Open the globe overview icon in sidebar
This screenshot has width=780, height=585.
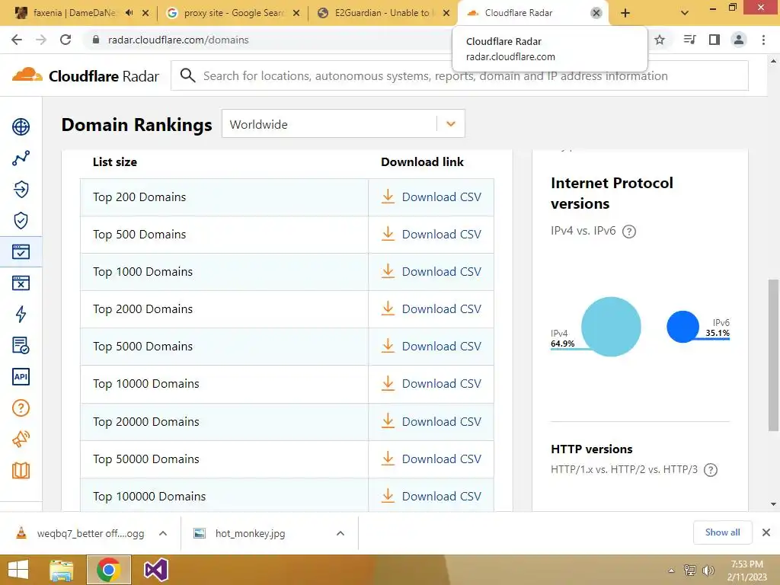tap(21, 127)
